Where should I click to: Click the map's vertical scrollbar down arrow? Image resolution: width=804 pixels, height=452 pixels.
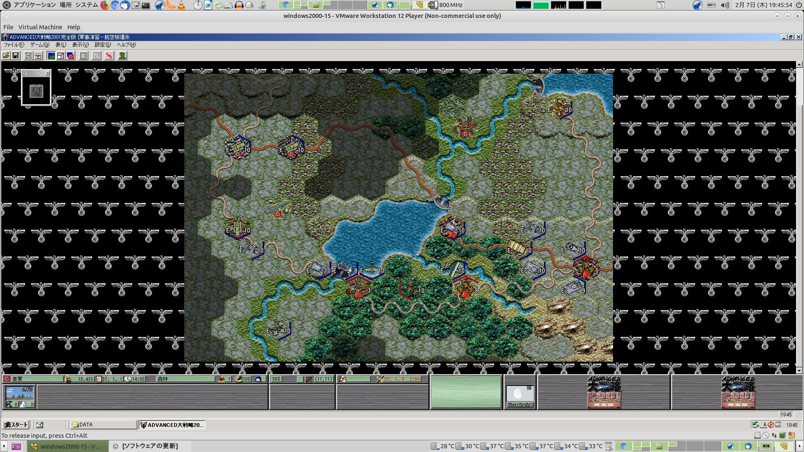pyautogui.click(x=799, y=370)
